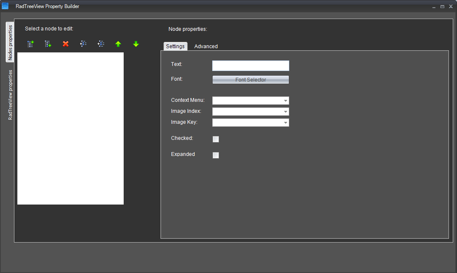457x273 pixels.
Task: Click into the Text input field
Action: point(251,66)
